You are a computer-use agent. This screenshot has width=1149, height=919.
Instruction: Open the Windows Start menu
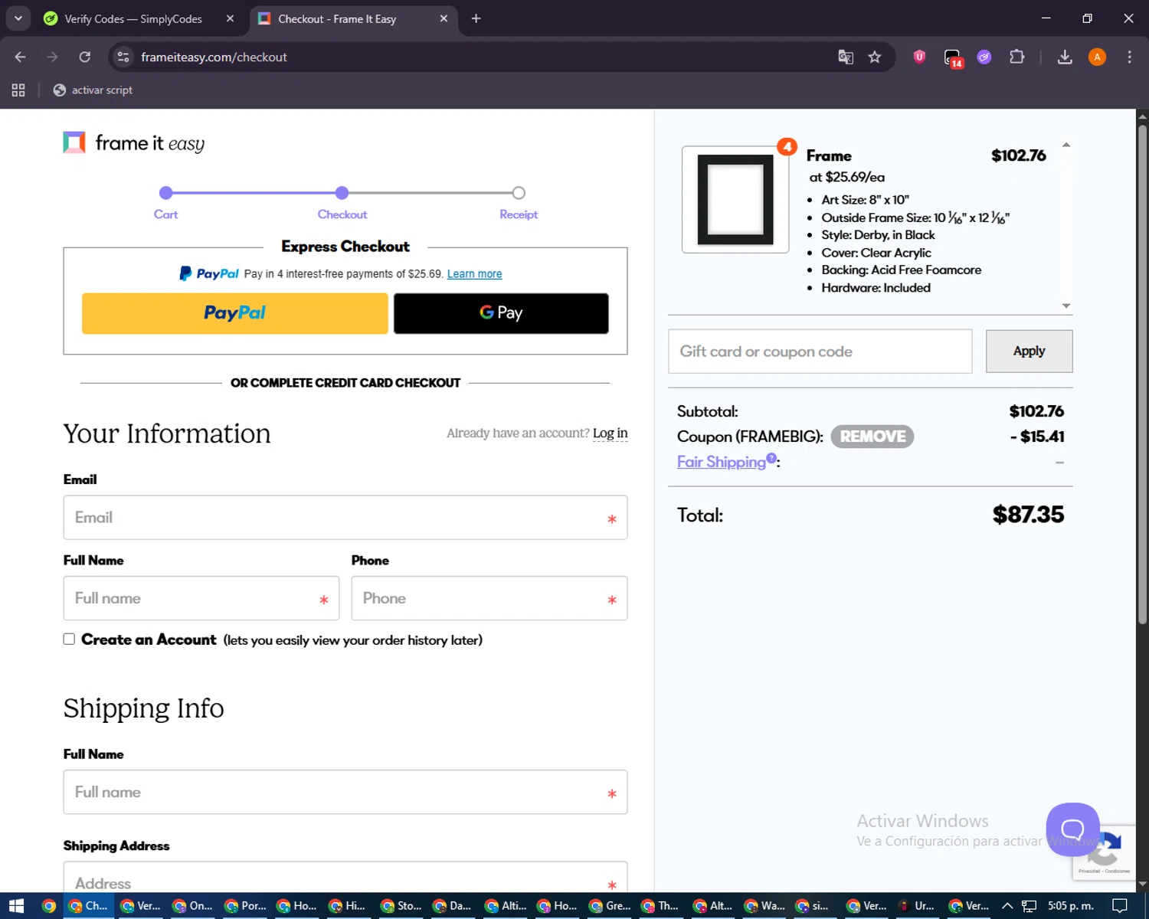[x=17, y=906]
